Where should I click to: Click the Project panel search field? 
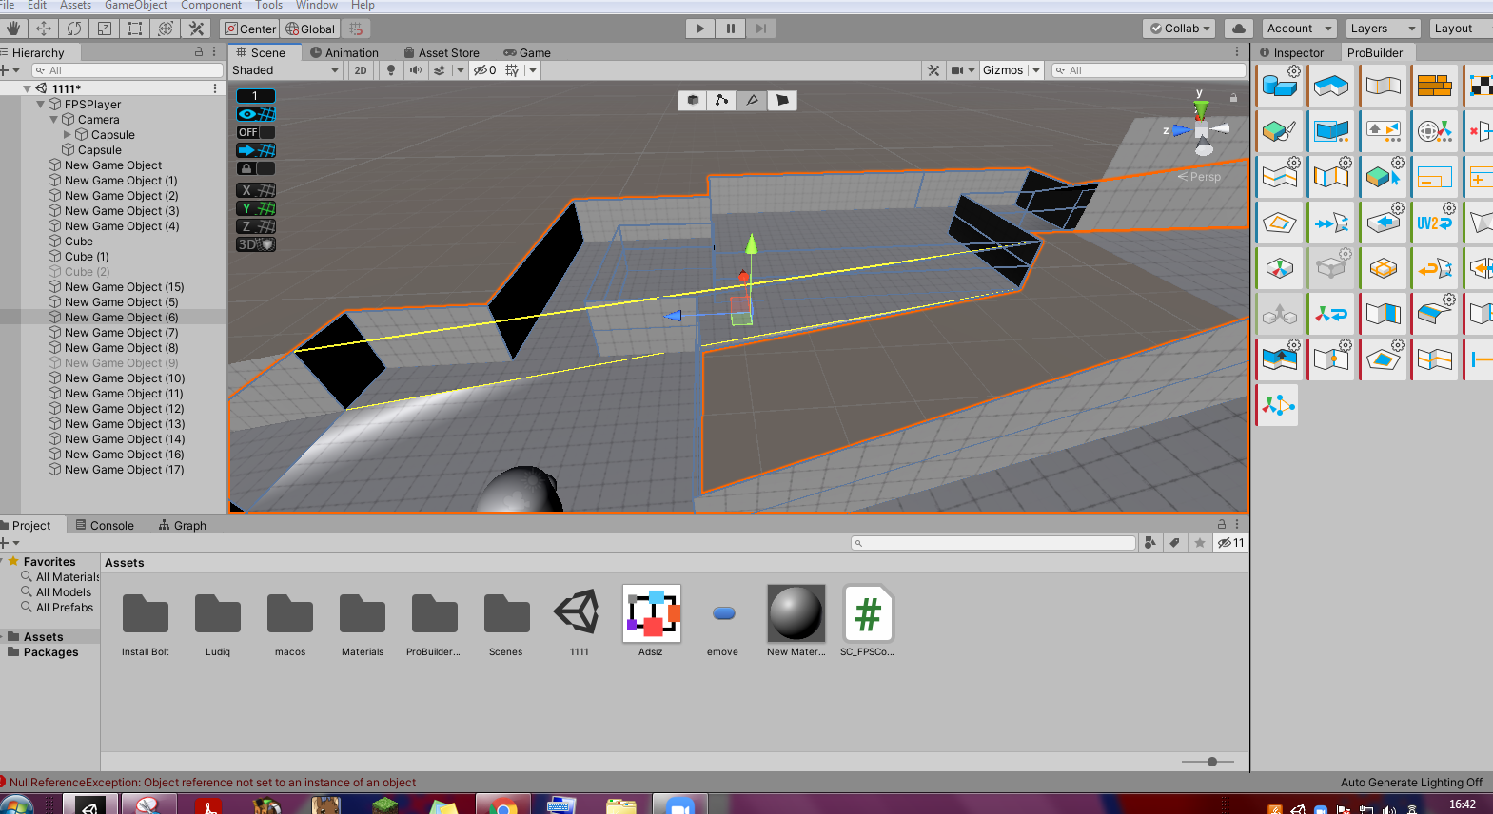point(993,543)
